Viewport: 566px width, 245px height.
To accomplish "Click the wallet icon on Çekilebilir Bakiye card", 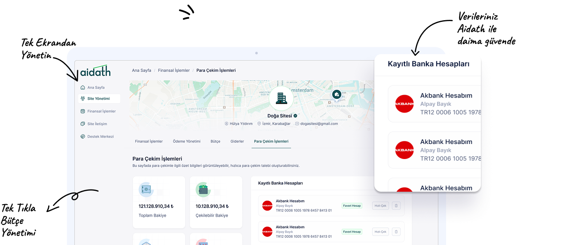I will pos(203,189).
